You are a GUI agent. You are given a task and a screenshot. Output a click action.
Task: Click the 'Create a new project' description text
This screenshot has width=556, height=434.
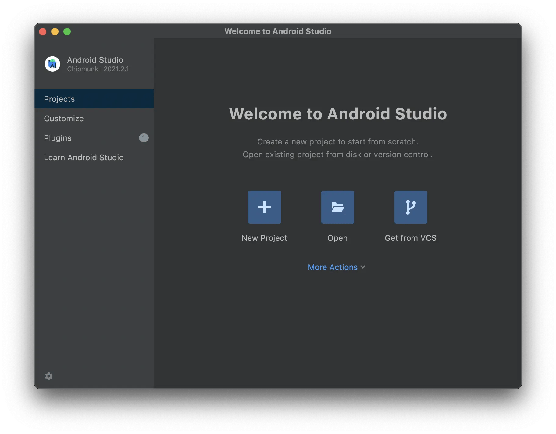coord(338,142)
